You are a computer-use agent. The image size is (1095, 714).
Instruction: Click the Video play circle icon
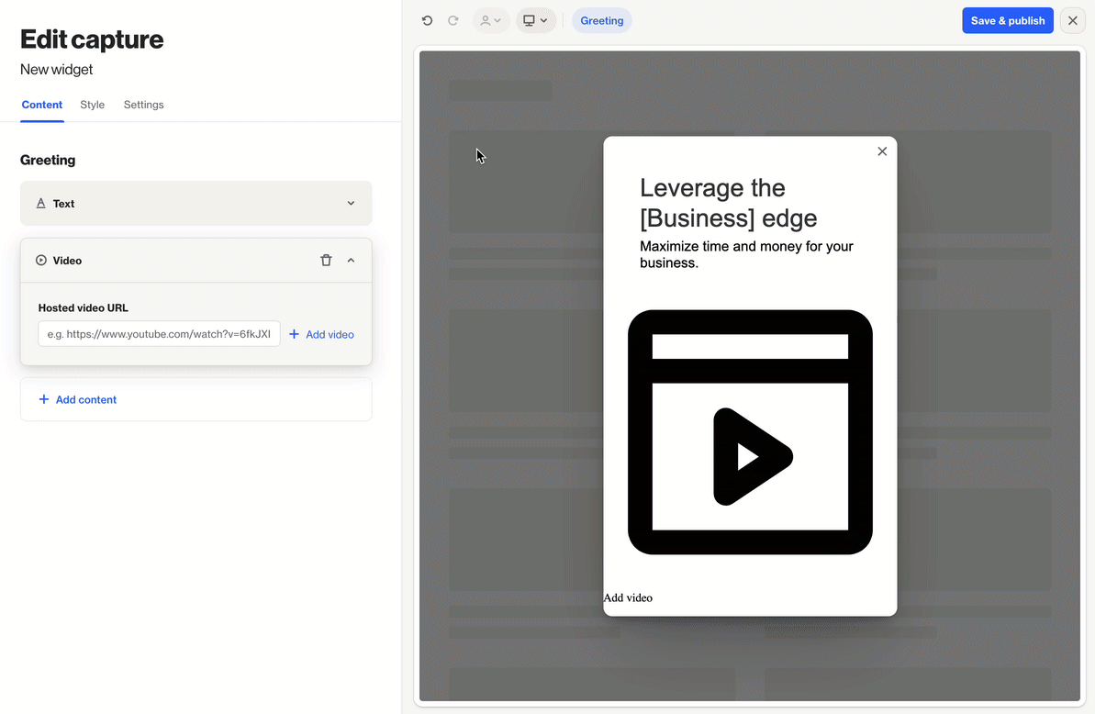point(41,261)
